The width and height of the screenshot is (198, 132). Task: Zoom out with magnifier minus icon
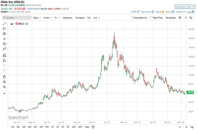pos(4,87)
